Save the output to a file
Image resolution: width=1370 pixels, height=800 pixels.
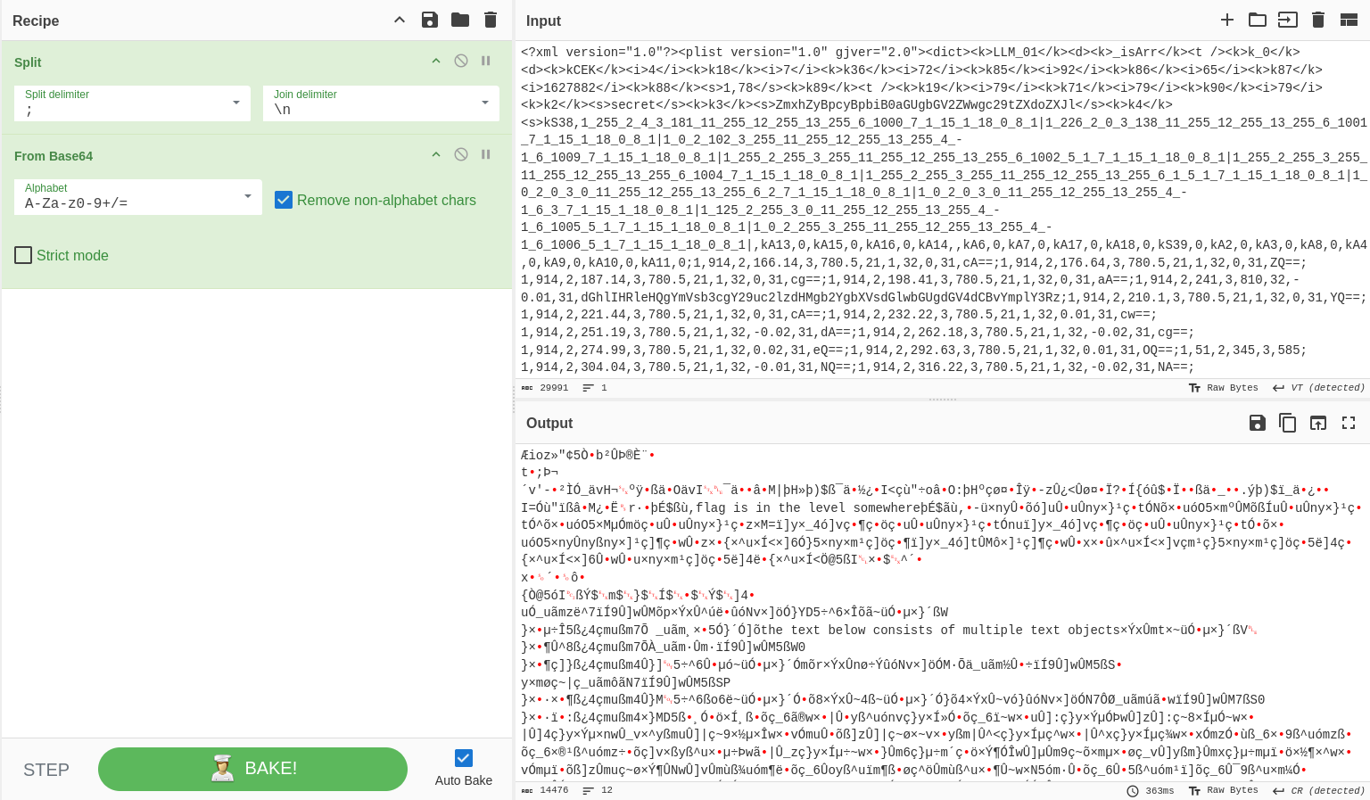tap(1258, 423)
